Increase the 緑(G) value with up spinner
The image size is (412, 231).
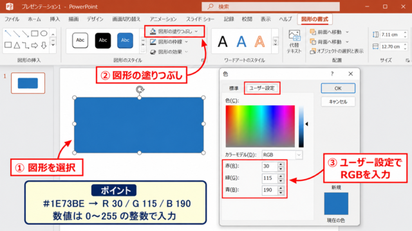281,176
